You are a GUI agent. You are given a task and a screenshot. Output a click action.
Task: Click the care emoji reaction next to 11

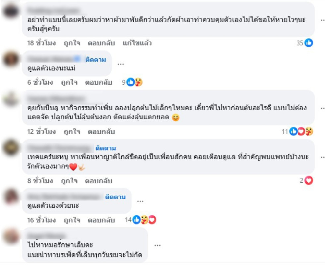click(309, 131)
